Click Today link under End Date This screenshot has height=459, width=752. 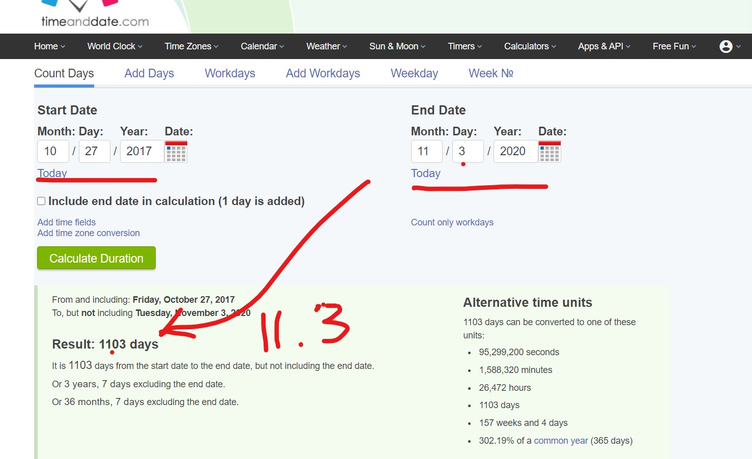tap(426, 173)
